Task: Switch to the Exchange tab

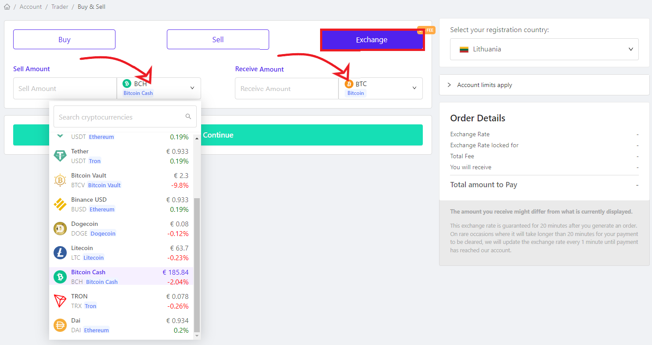Action: tap(371, 40)
